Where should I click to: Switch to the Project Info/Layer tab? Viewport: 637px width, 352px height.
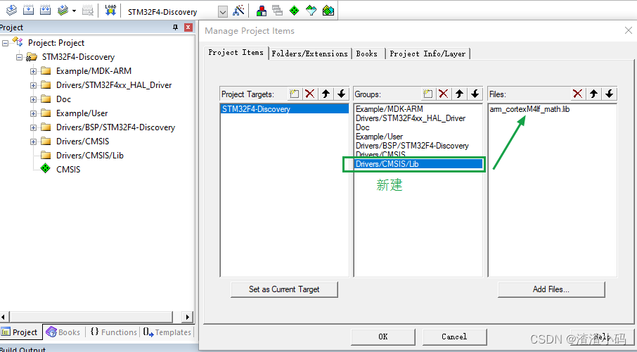[427, 54]
